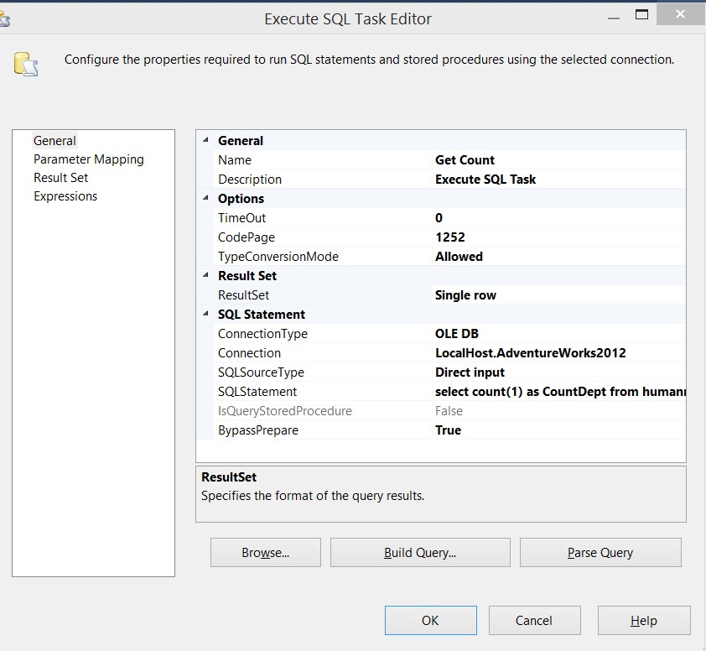Select the General page
The image size is (706, 651).
pyautogui.click(x=55, y=141)
